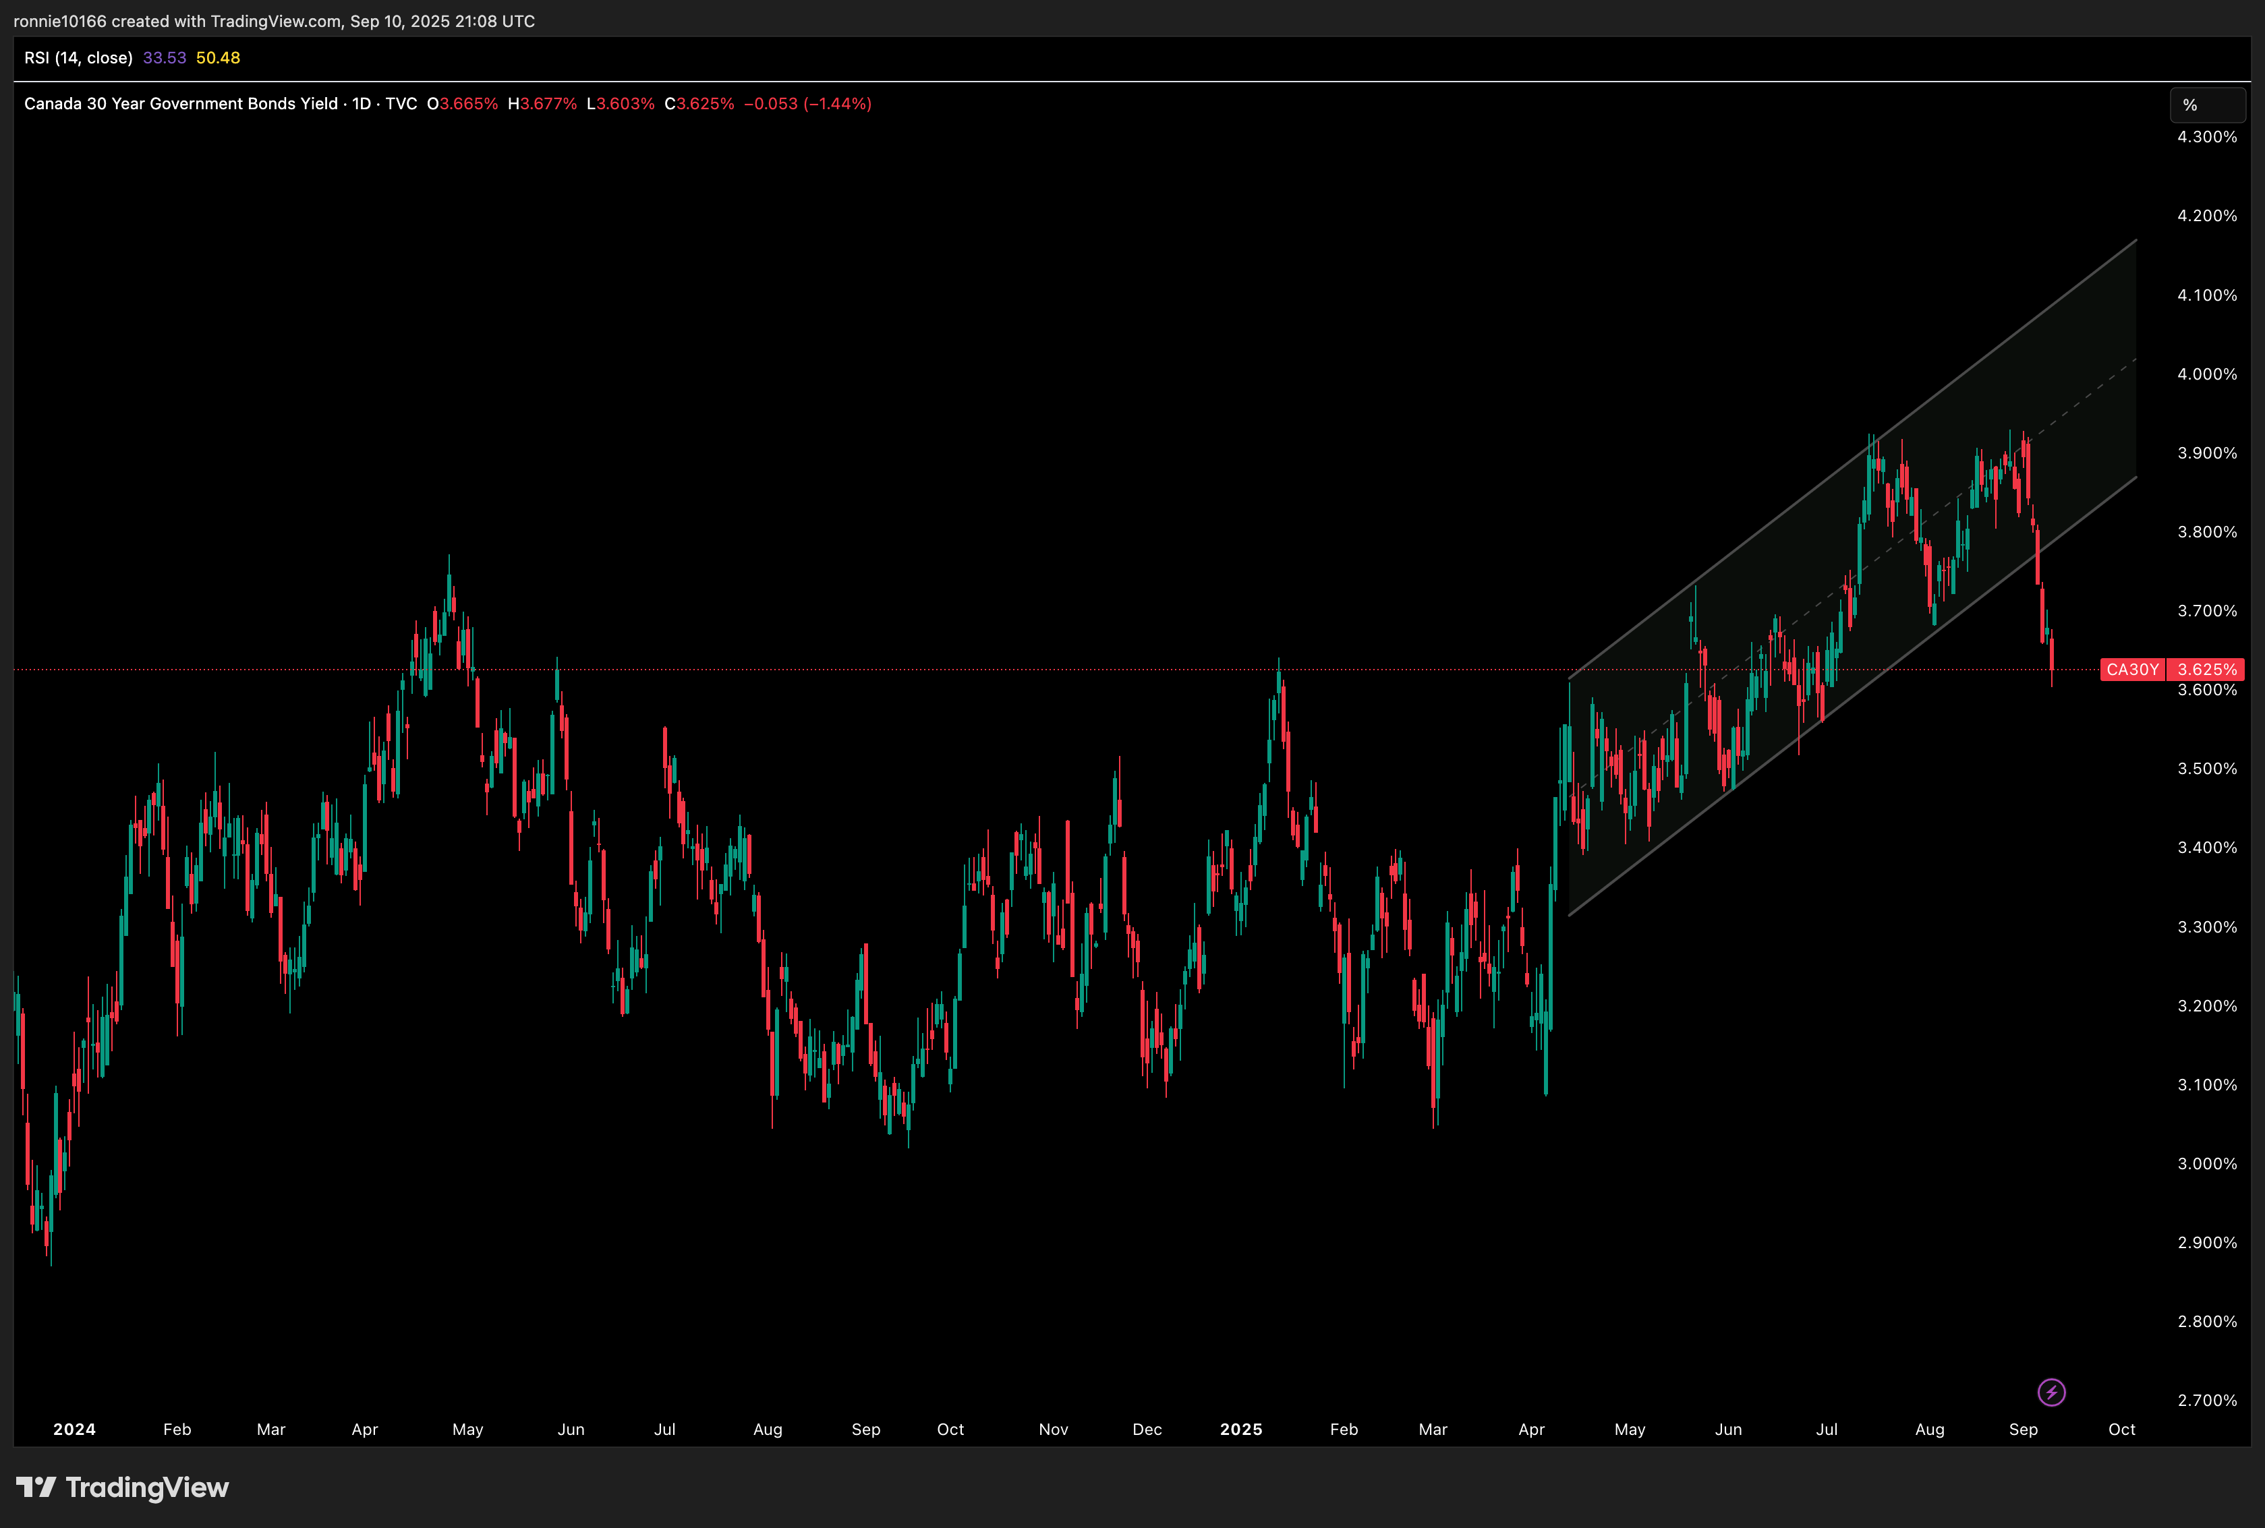The width and height of the screenshot is (2265, 1528).
Task: Click the -0.053 (-1.44%) change value
Action: point(807,103)
